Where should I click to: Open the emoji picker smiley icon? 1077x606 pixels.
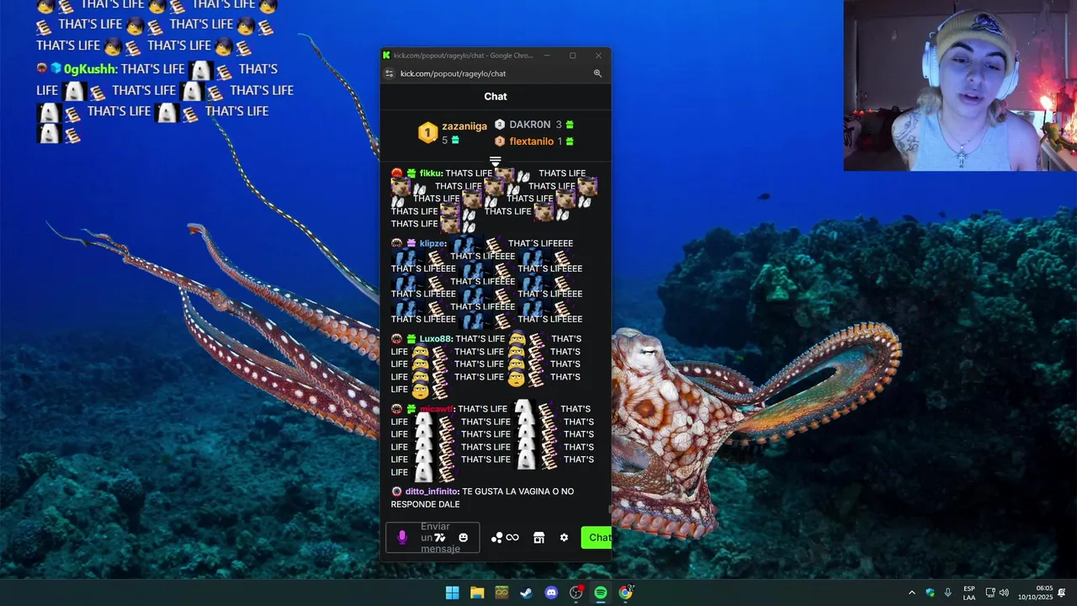(x=463, y=538)
